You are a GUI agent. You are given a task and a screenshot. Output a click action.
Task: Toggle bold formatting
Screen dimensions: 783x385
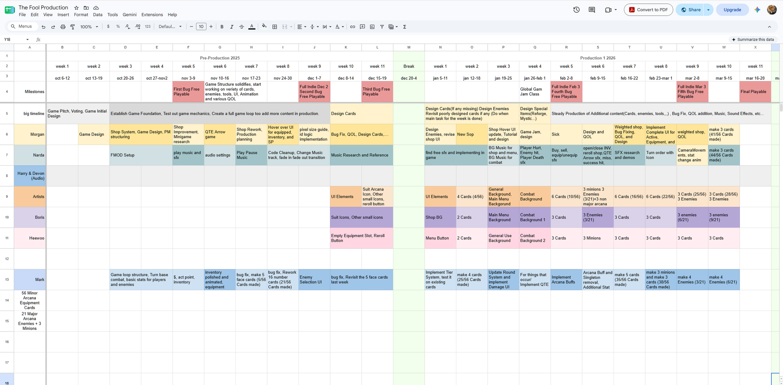[x=222, y=27]
